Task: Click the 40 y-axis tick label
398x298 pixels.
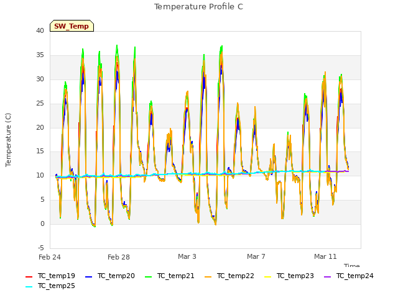Action: pos(40,31)
